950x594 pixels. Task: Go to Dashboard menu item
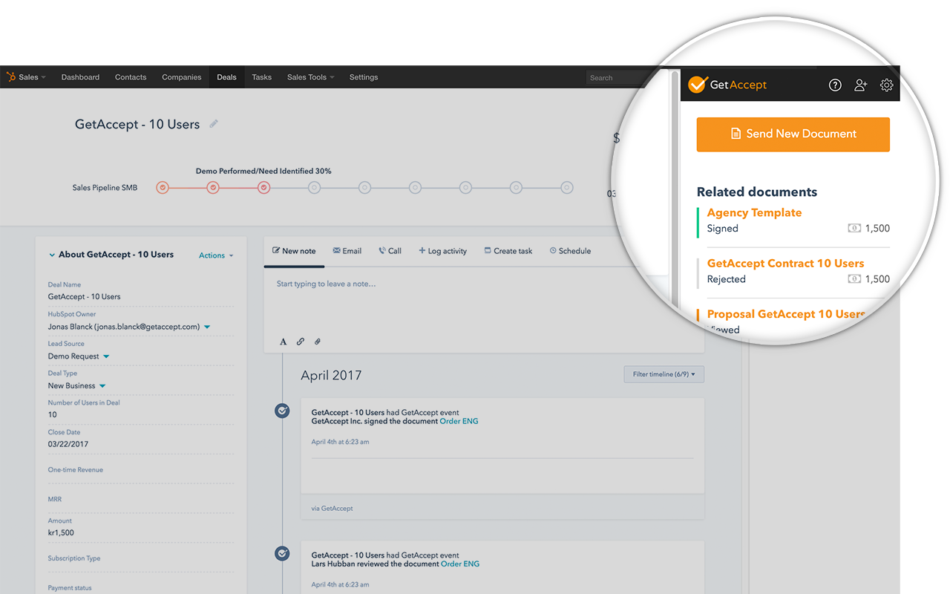[80, 77]
